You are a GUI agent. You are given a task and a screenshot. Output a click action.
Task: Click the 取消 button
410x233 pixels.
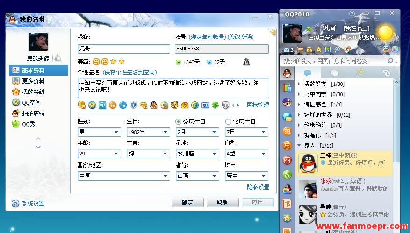tap(223, 203)
